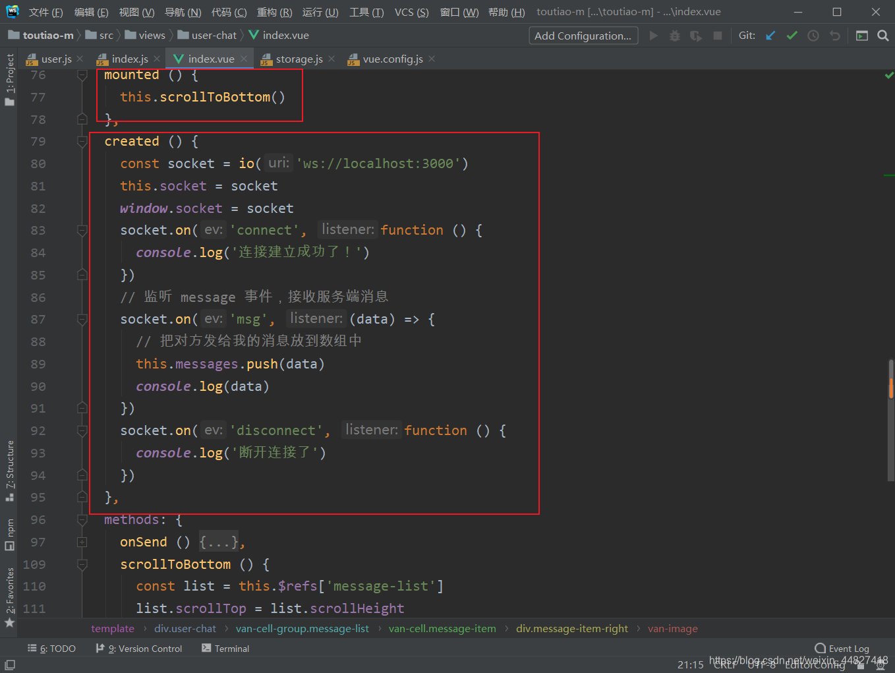
Task: Close the storage.js editor tab
Action: [x=331, y=59]
